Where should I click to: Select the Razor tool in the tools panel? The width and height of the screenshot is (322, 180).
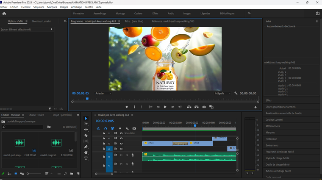[86, 136]
